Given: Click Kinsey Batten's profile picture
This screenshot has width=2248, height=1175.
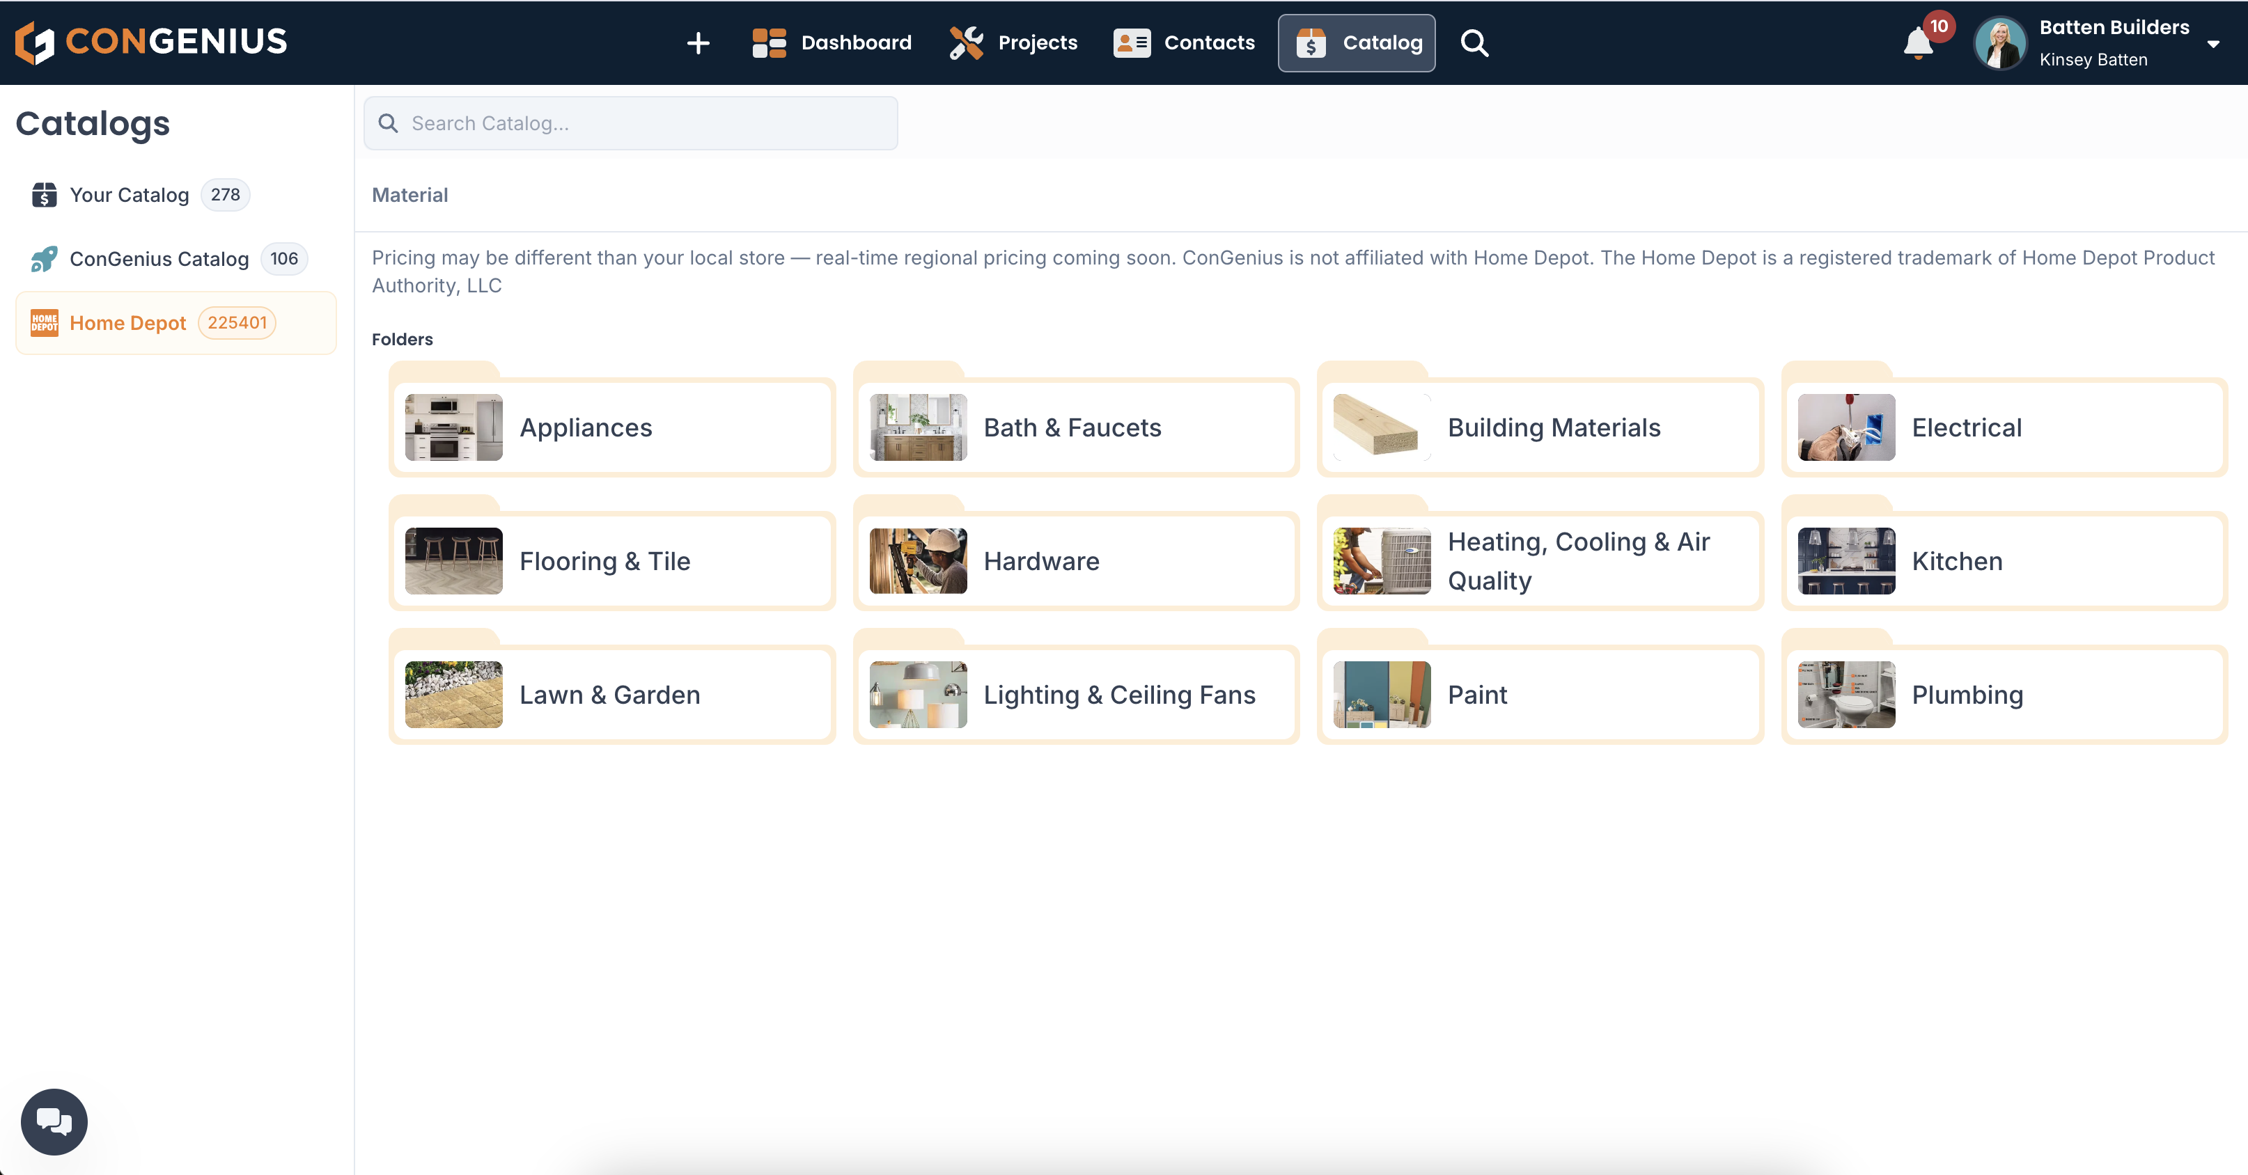Looking at the screenshot, I should coord(2000,42).
